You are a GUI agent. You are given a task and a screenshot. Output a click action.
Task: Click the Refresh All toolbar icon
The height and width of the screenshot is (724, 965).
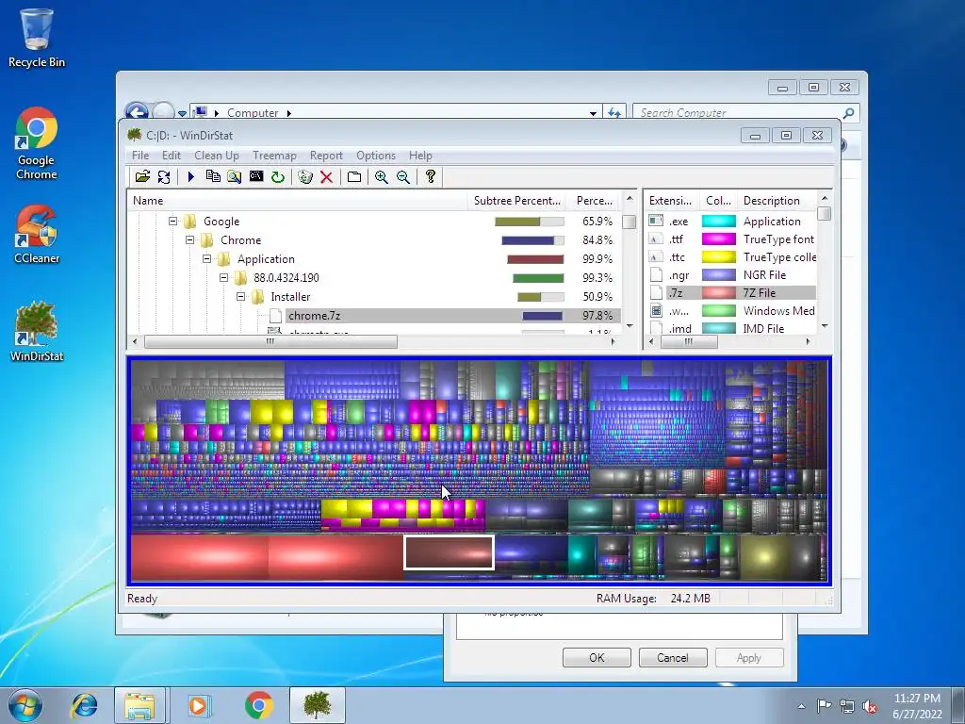164,177
